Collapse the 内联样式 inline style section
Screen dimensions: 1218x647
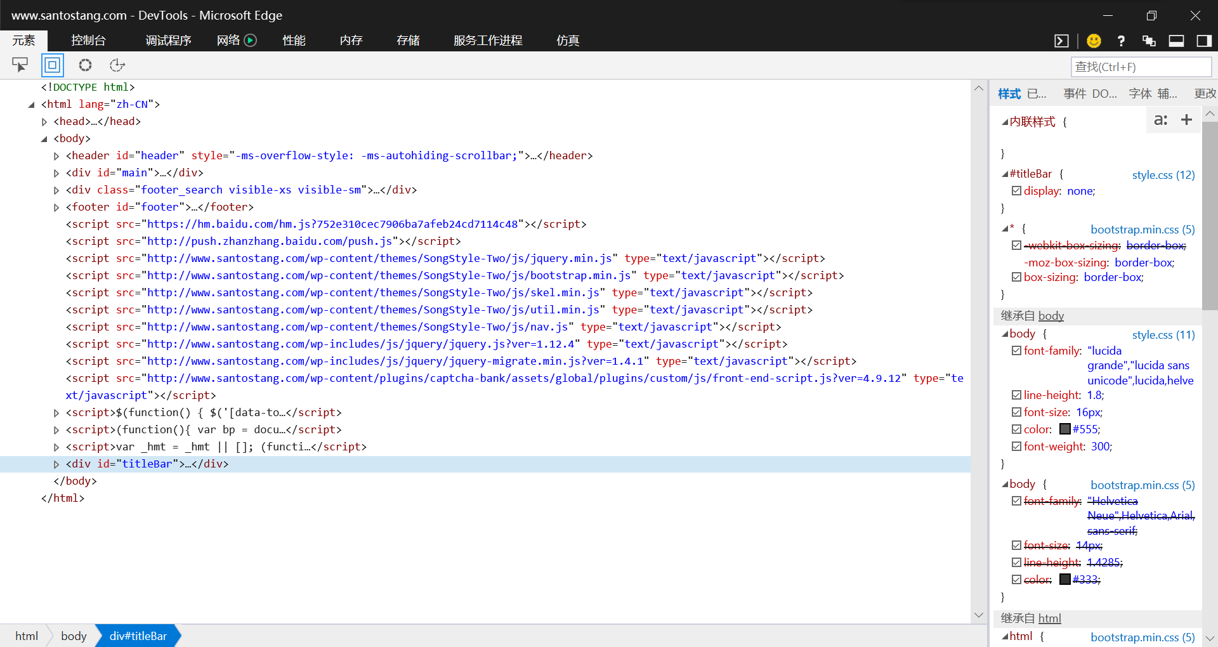1005,122
